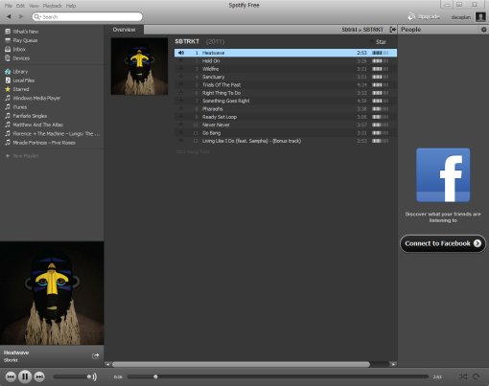This screenshot has width=489, height=386.
Task: Select the track Never Never
Action: pyautogui.click(x=286, y=125)
